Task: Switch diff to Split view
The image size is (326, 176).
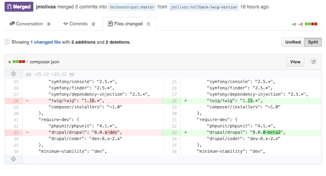Action: tap(313, 42)
